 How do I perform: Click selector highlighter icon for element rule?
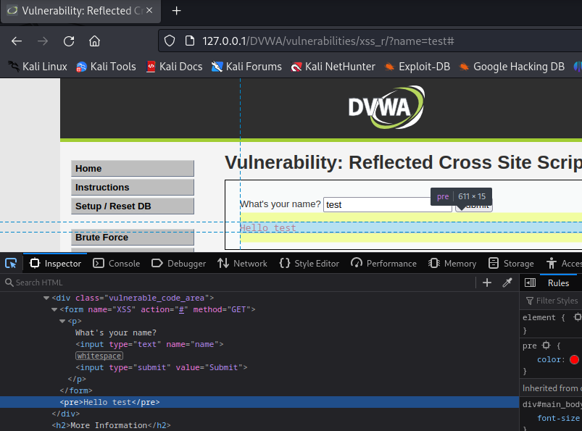pos(577,317)
